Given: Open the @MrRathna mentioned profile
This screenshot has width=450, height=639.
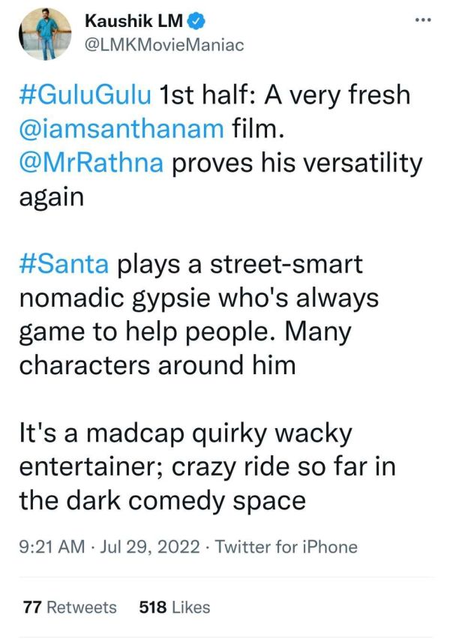Looking at the screenshot, I should [x=91, y=162].
